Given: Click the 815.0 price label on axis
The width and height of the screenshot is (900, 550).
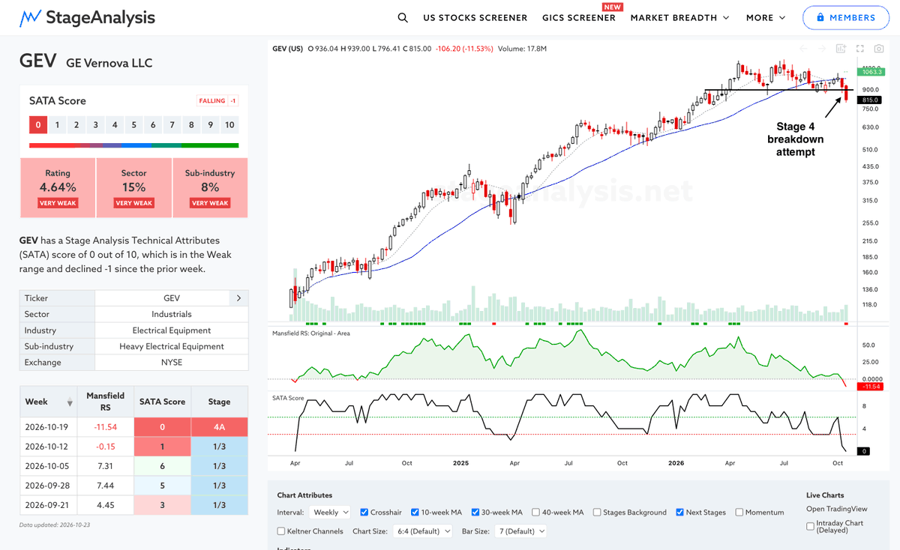Looking at the screenshot, I should (x=870, y=100).
